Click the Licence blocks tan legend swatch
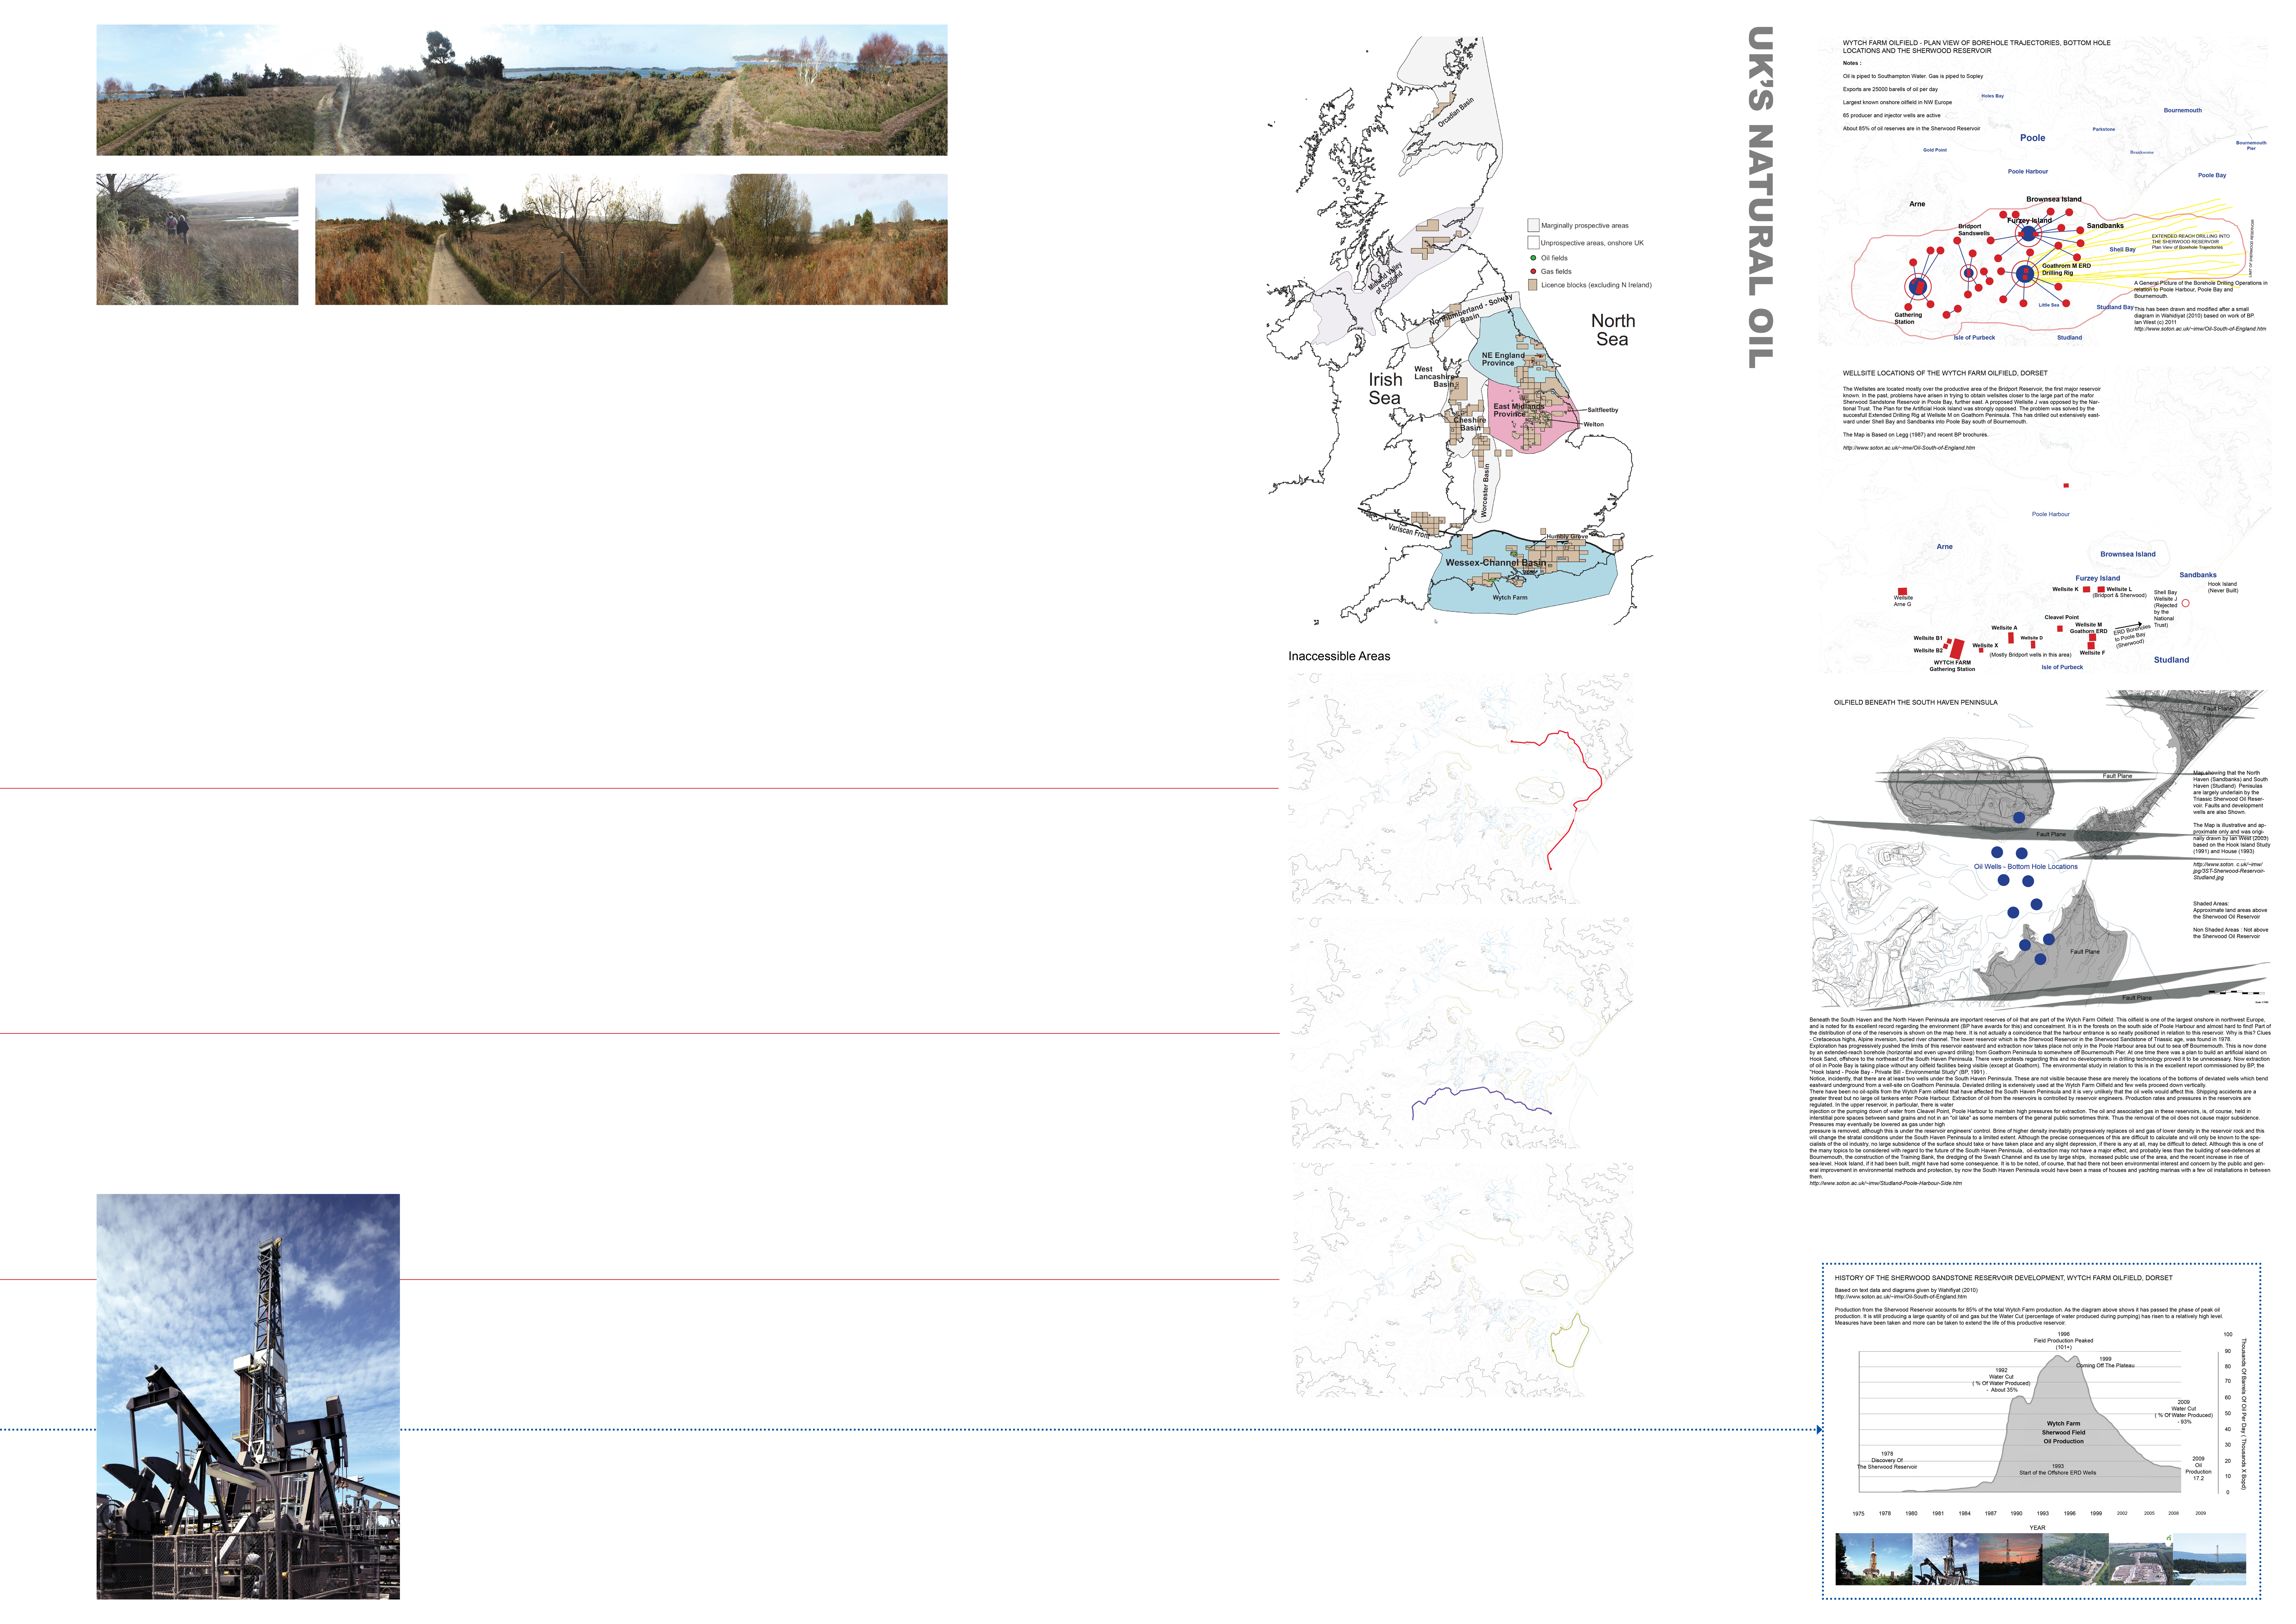Viewport: 2296px width, 1624px height. 1533,285
